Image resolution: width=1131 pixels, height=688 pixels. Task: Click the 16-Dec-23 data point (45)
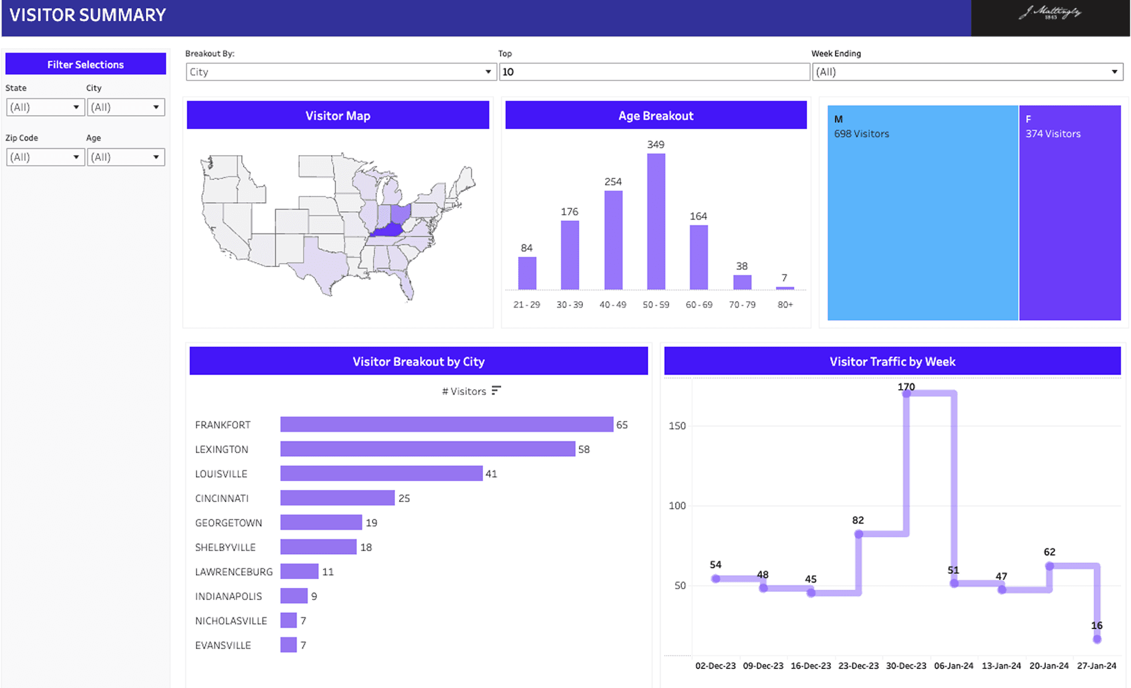pos(811,592)
